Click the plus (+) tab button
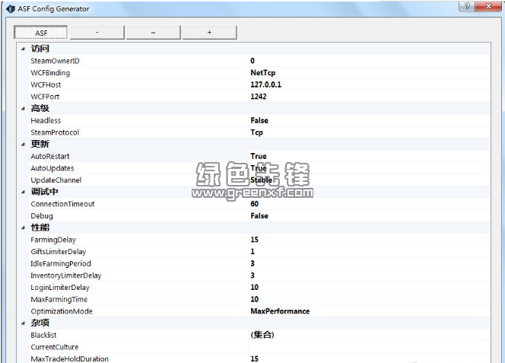Viewport: 505px width, 363px height. click(209, 33)
